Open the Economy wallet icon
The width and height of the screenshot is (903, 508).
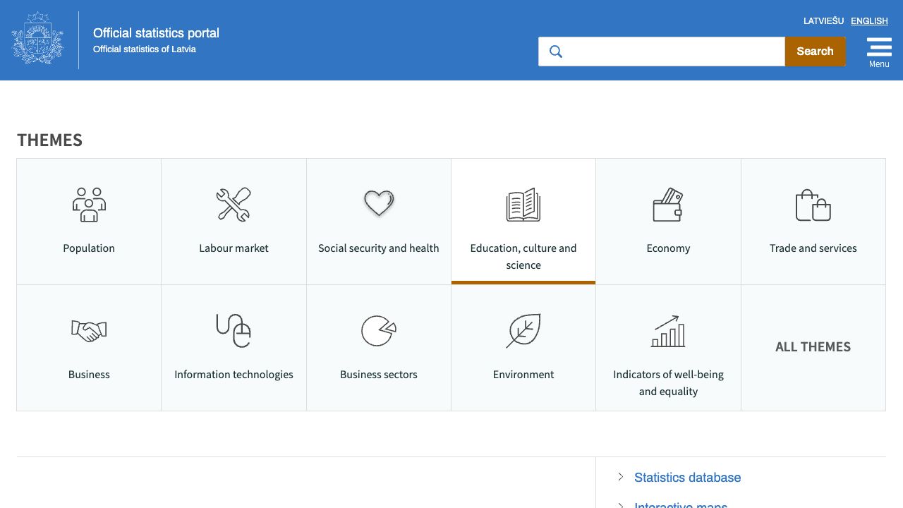(668, 205)
